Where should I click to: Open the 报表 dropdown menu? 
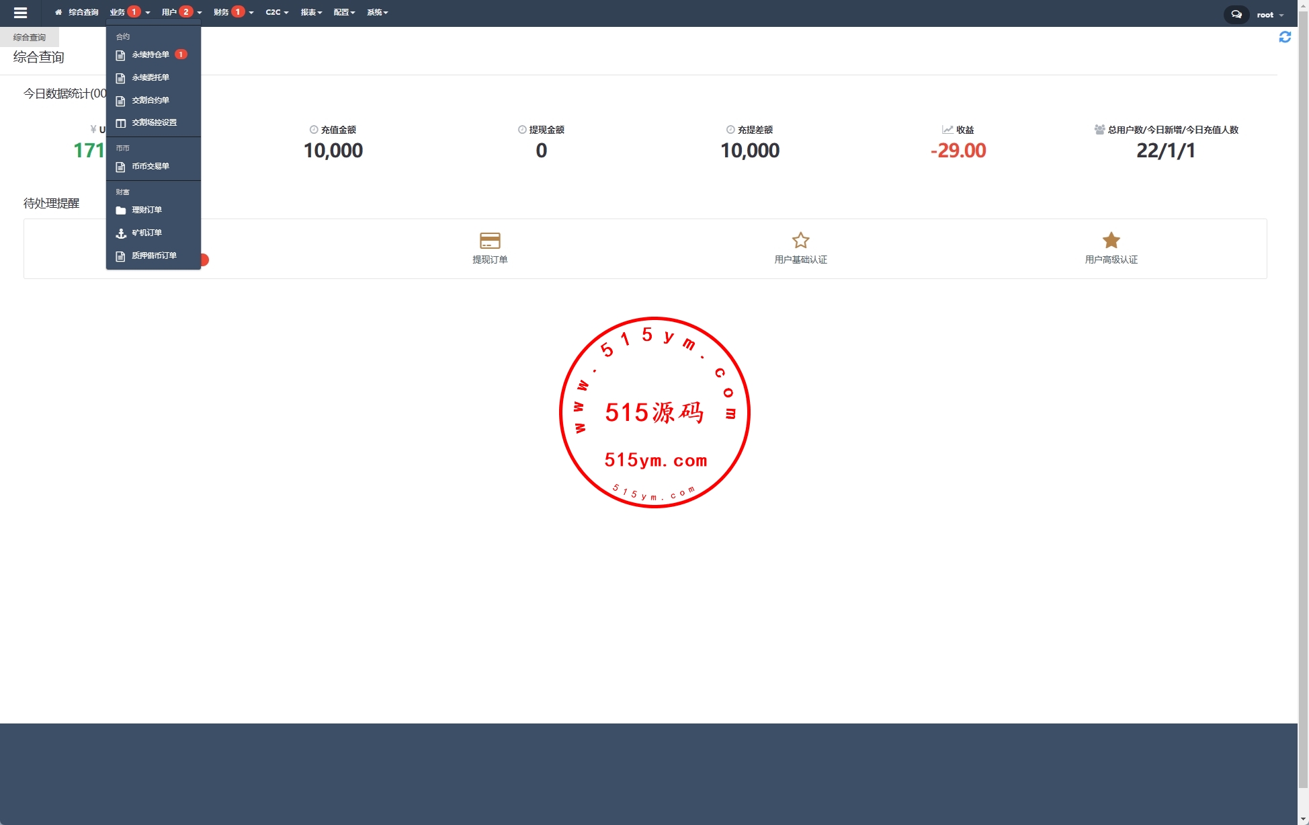pyautogui.click(x=311, y=13)
